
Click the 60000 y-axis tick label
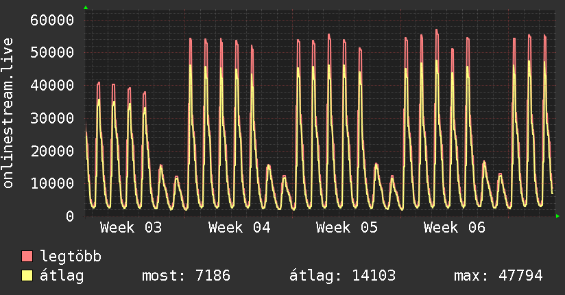pyautogui.click(x=52, y=19)
